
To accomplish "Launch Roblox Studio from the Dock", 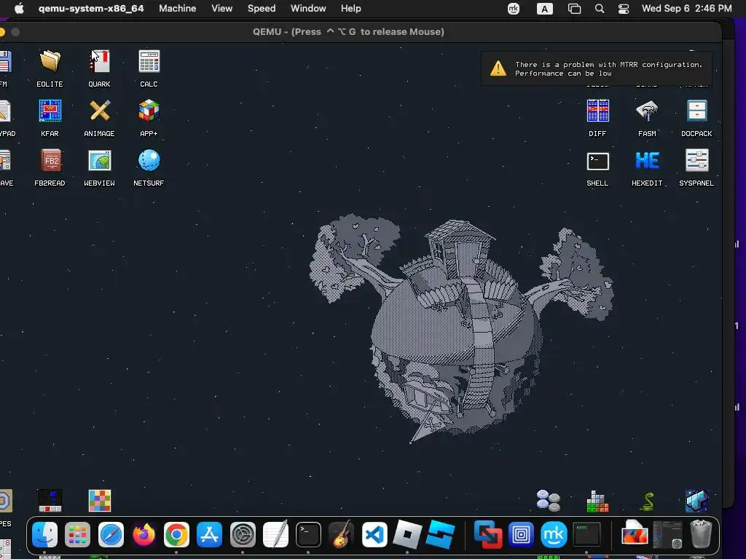I will [x=440, y=535].
